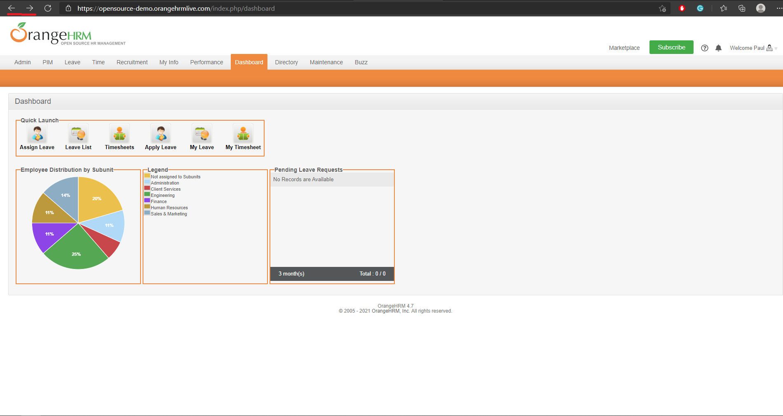Open the Buzz menu
783x416 pixels.
361,62
